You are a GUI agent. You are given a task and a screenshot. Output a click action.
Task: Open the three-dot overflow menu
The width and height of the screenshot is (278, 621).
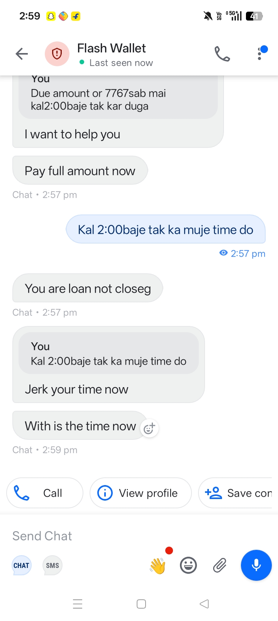pyautogui.click(x=260, y=53)
